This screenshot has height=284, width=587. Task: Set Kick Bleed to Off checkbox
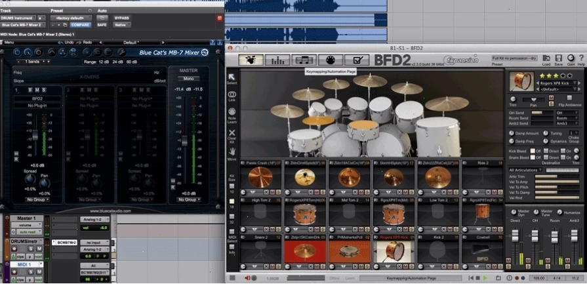pos(533,151)
